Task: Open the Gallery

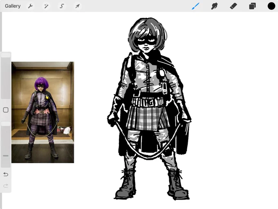Action: [x=13, y=6]
